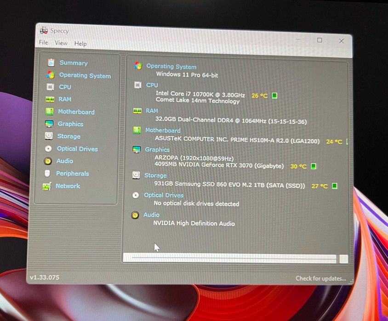
Task: Open the Graphics heading link in summary
Action: click(x=157, y=150)
